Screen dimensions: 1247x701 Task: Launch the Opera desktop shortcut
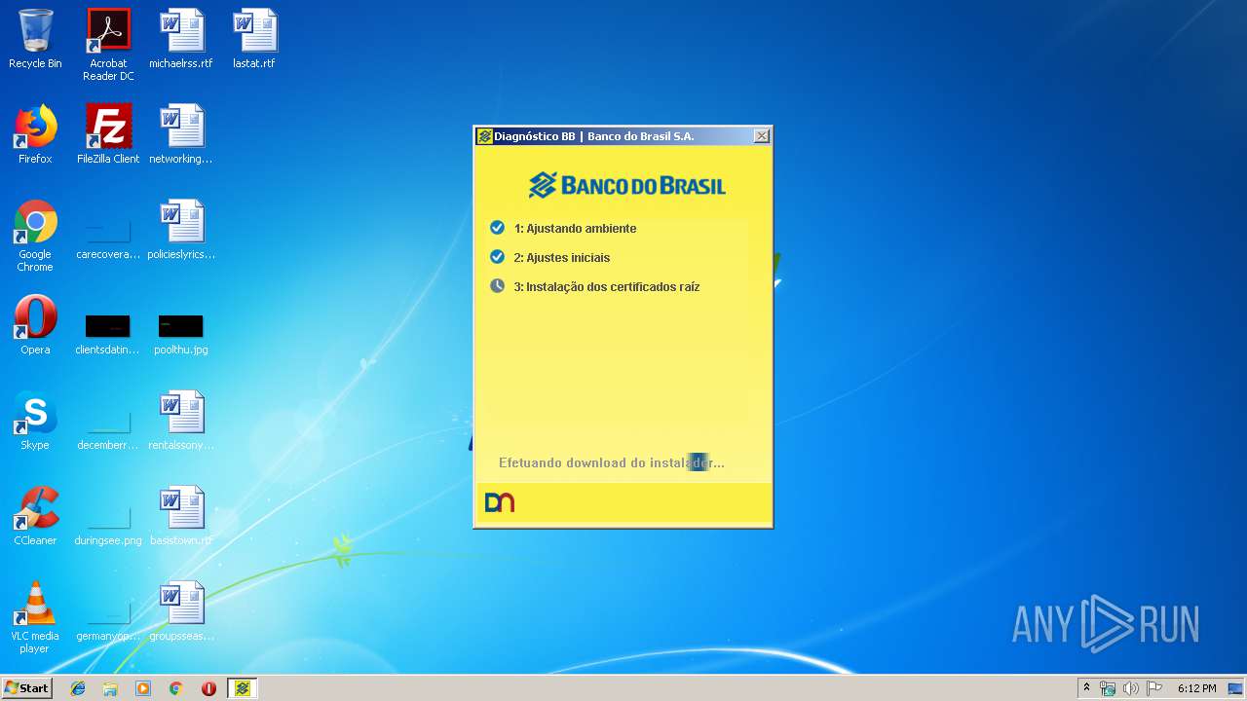point(35,325)
